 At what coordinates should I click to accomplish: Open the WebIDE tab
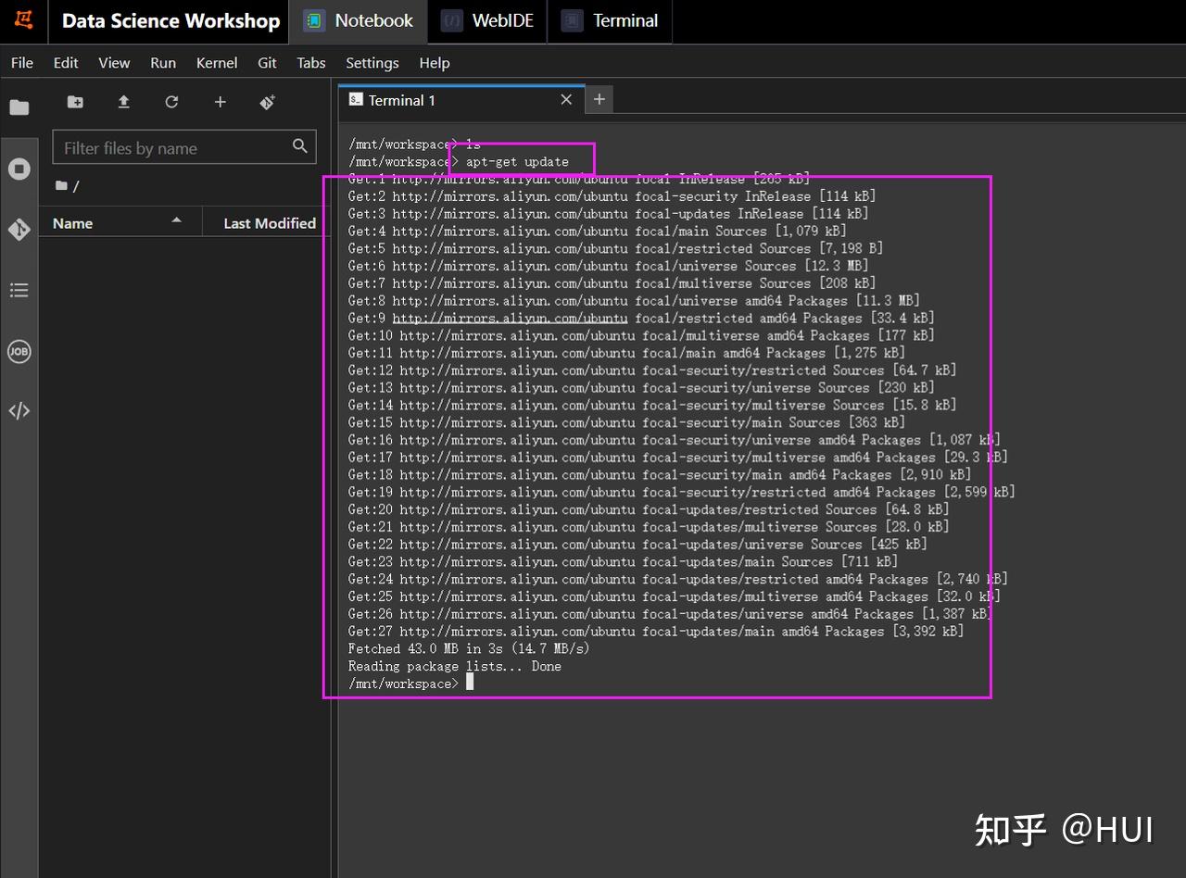[488, 21]
